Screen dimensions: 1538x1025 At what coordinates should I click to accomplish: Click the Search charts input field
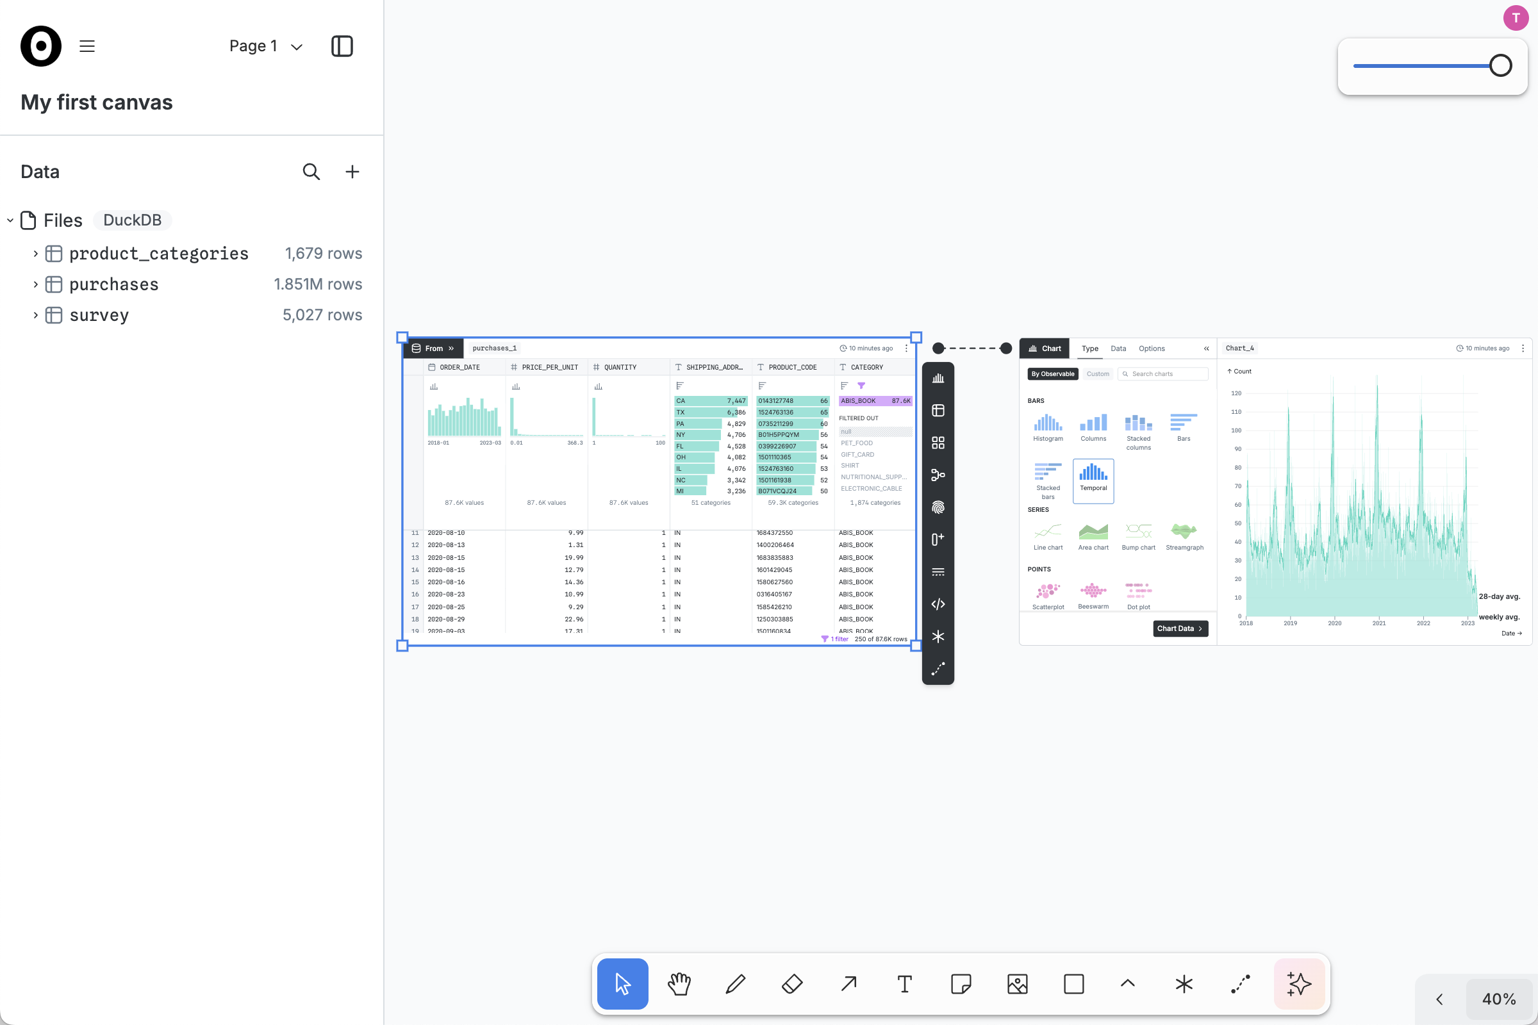pyautogui.click(x=1166, y=374)
